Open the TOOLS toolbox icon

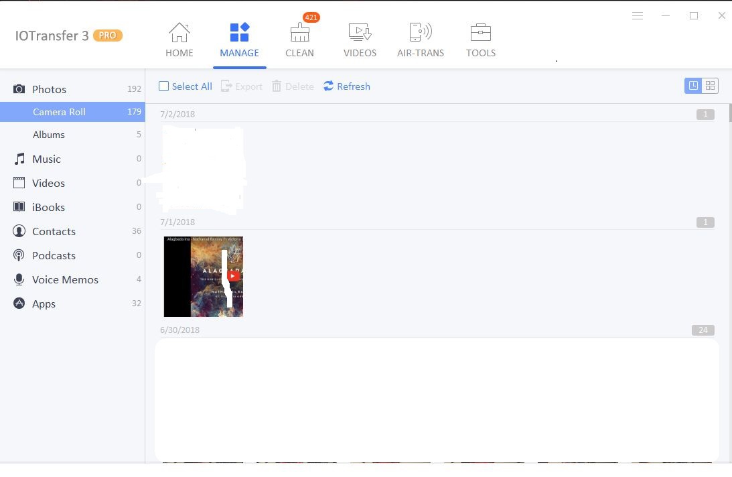pyautogui.click(x=480, y=32)
